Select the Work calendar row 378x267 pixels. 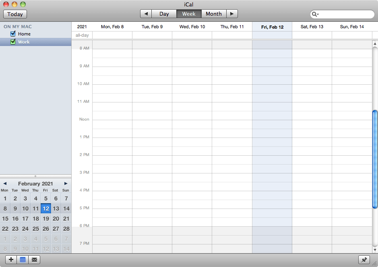[x=36, y=42]
